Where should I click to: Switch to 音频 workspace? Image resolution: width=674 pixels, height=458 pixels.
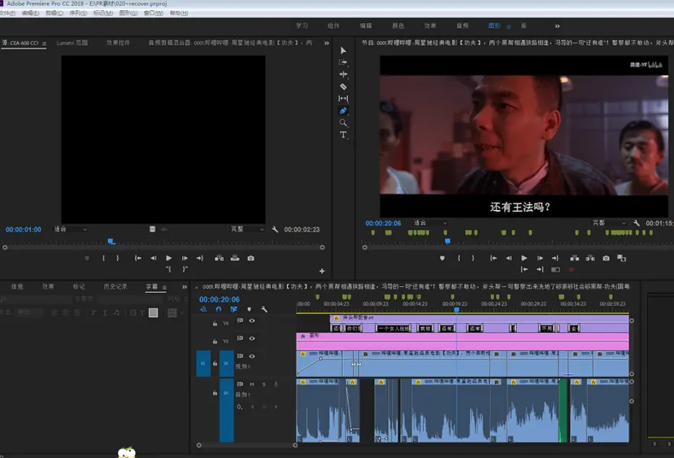(x=462, y=26)
